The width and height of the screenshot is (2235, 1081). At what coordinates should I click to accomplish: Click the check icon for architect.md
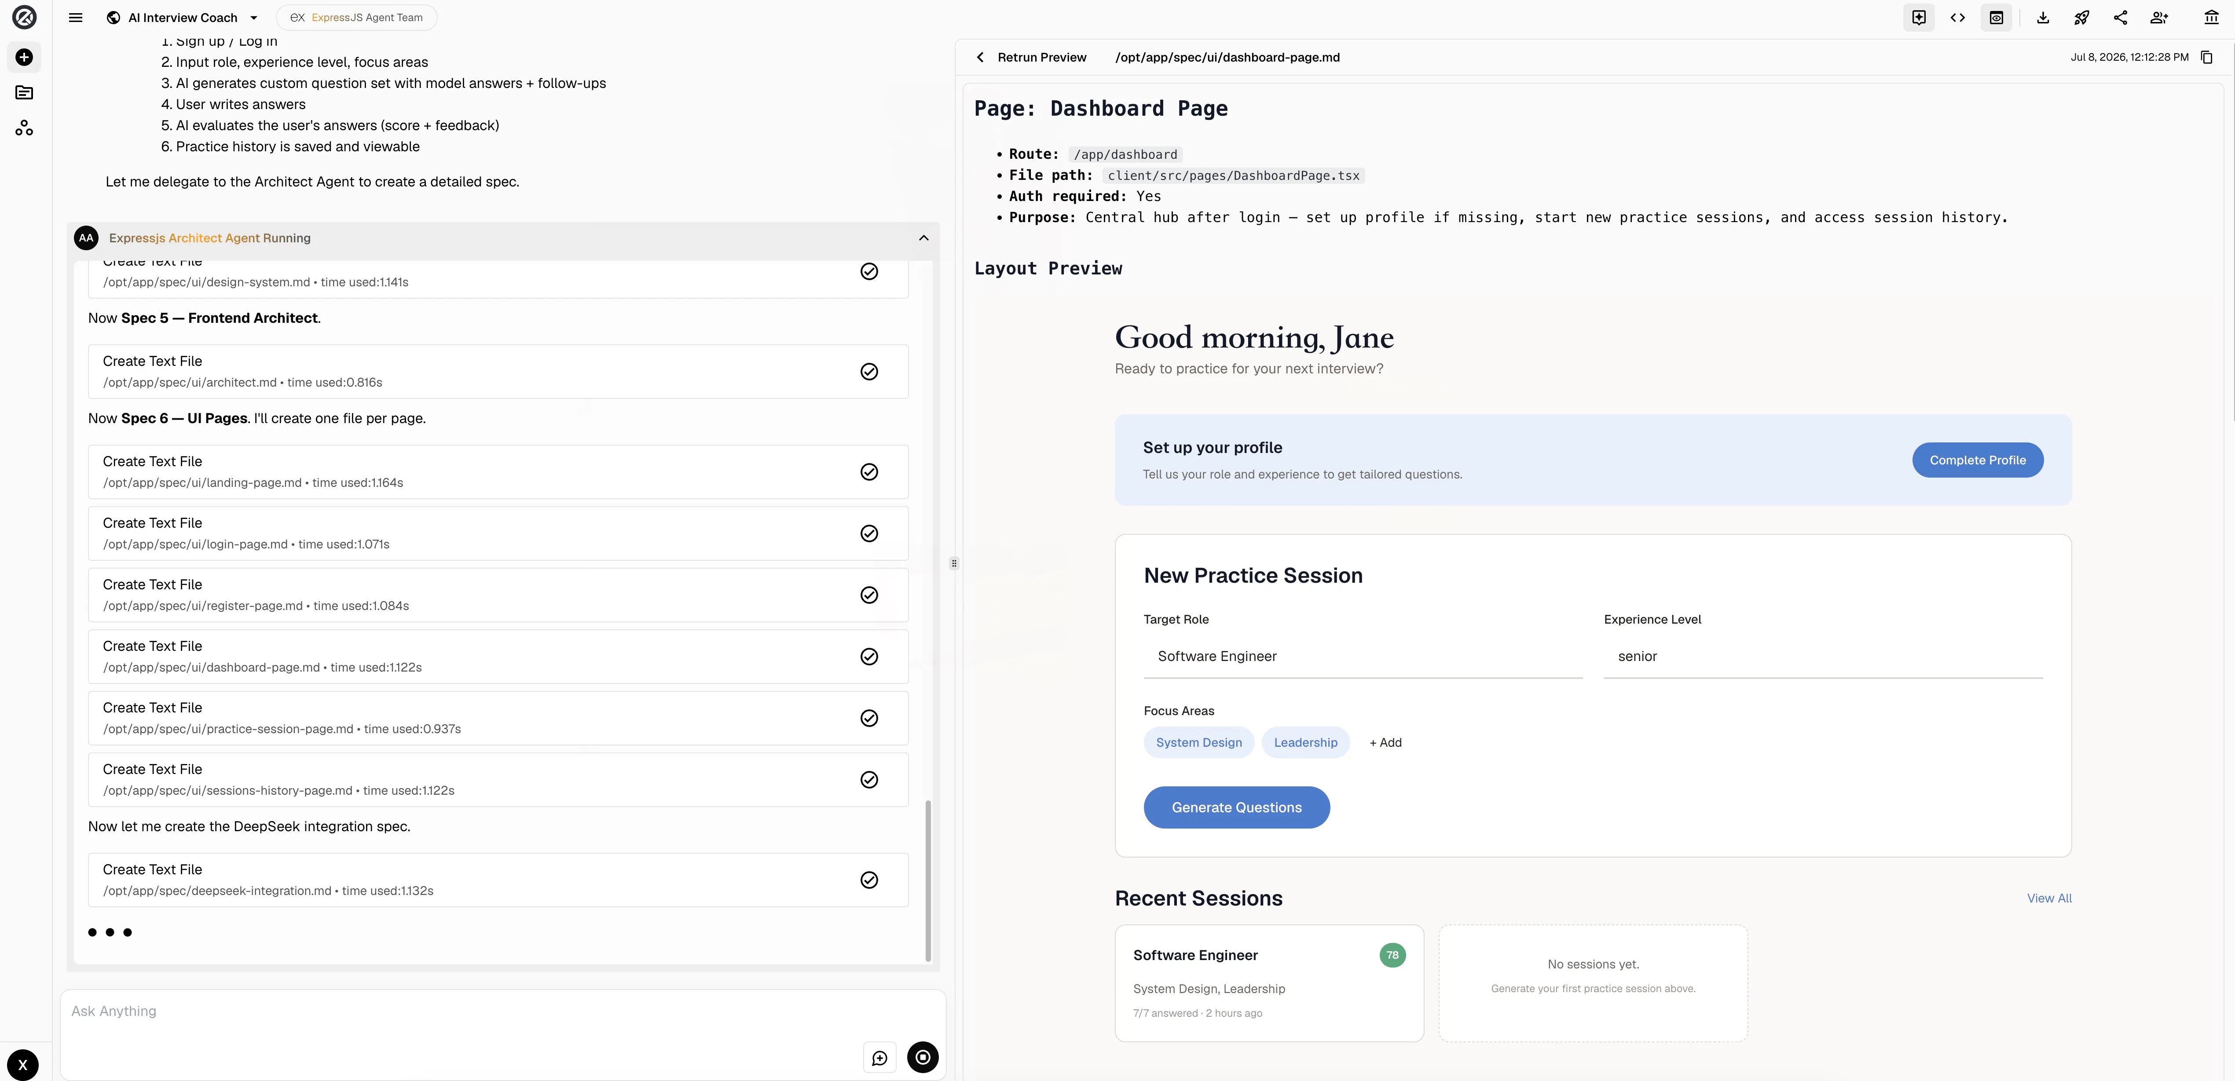coord(868,371)
